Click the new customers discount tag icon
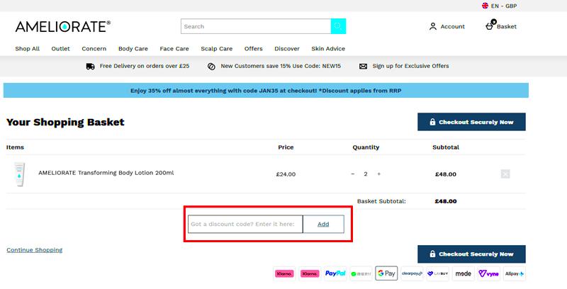Viewport: 567px width, 289px height. [211, 66]
